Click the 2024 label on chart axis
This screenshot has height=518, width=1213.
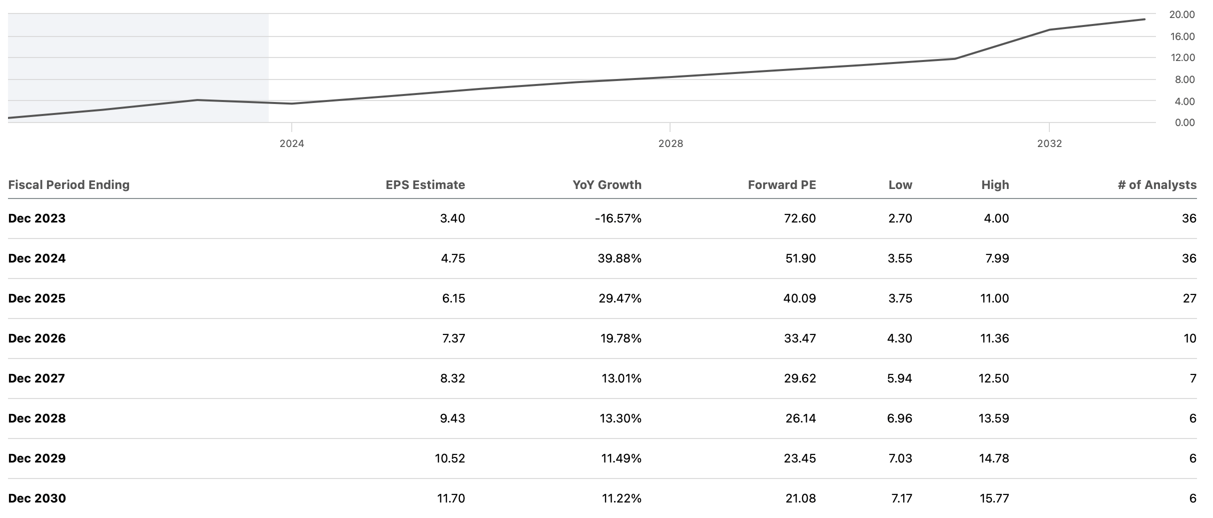pos(292,144)
